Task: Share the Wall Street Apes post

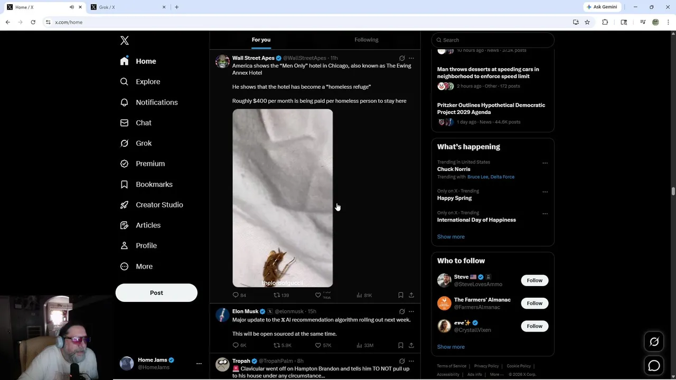Action: coord(411,295)
